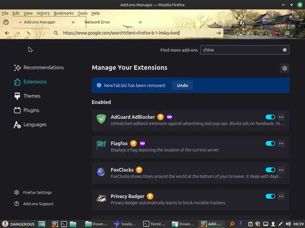Open more options for Privacy Badger
Viewport: 305px width, 228px height.
tap(281, 196)
